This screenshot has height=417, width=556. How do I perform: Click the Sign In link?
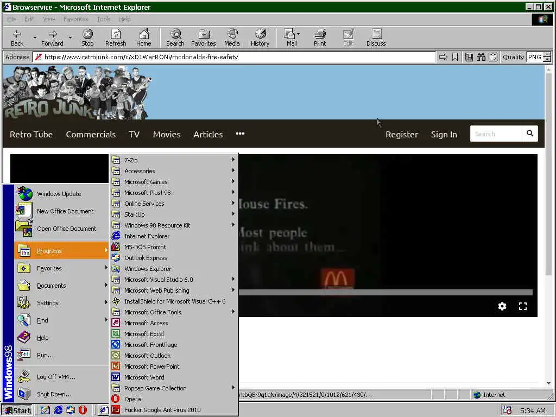click(444, 135)
